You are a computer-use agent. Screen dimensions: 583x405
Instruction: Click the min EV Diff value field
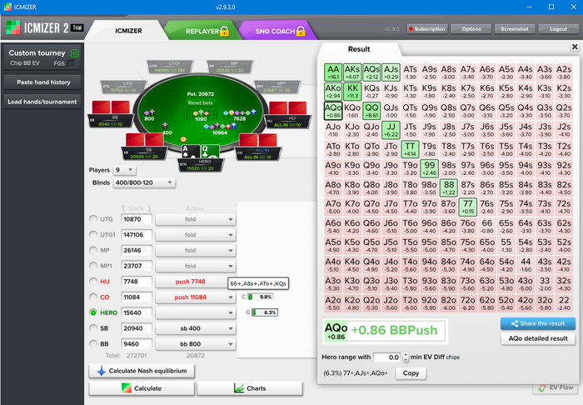coord(386,357)
